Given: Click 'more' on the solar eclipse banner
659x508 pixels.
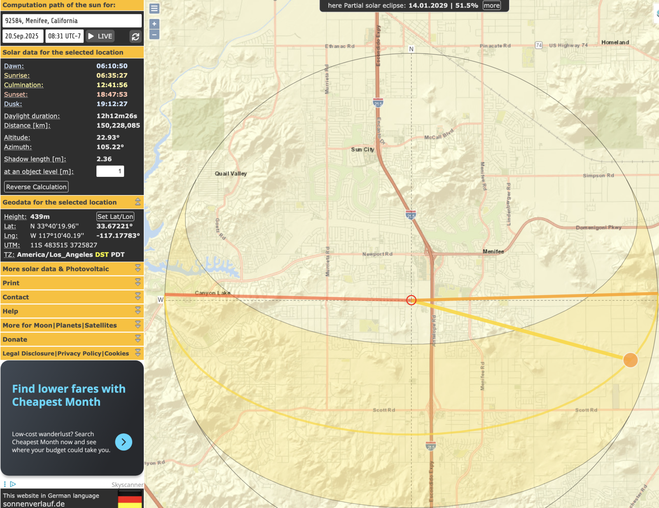Looking at the screenshot, I should [x=492, y=5].
